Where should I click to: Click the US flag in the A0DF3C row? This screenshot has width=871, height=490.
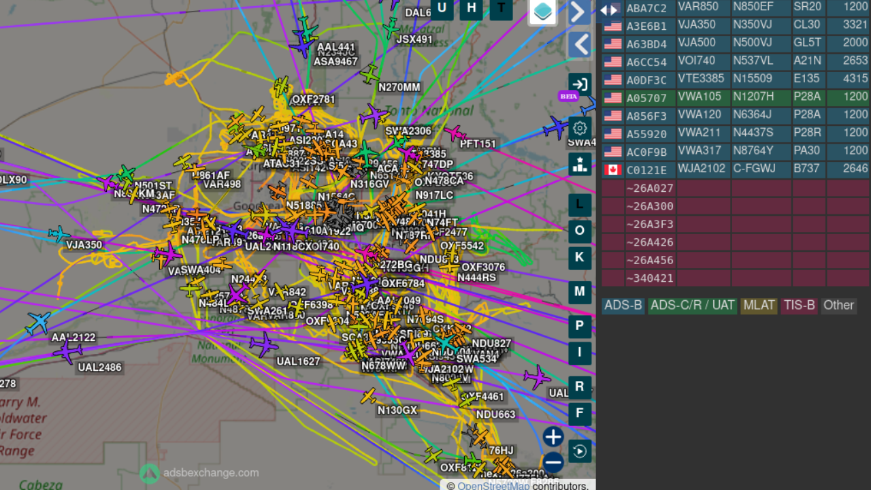pyautogui.click(x=613, y=80)
